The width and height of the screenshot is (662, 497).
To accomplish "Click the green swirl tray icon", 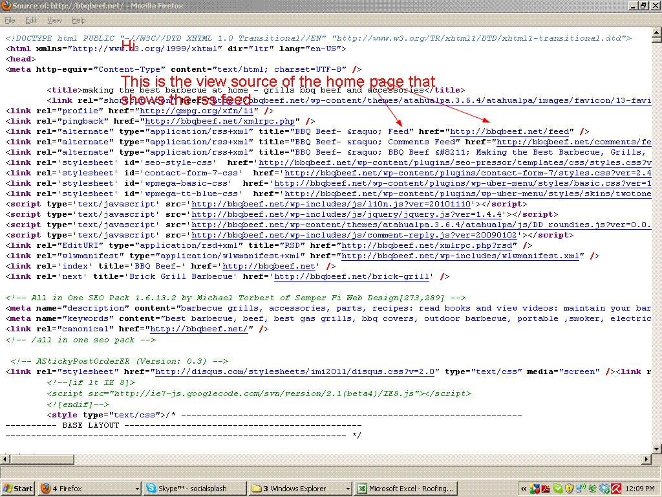I will pyautogui.click(x=593, y=489).
